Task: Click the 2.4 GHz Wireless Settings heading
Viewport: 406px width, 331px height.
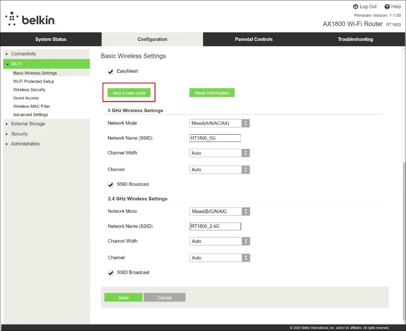Action: point(137,199)
